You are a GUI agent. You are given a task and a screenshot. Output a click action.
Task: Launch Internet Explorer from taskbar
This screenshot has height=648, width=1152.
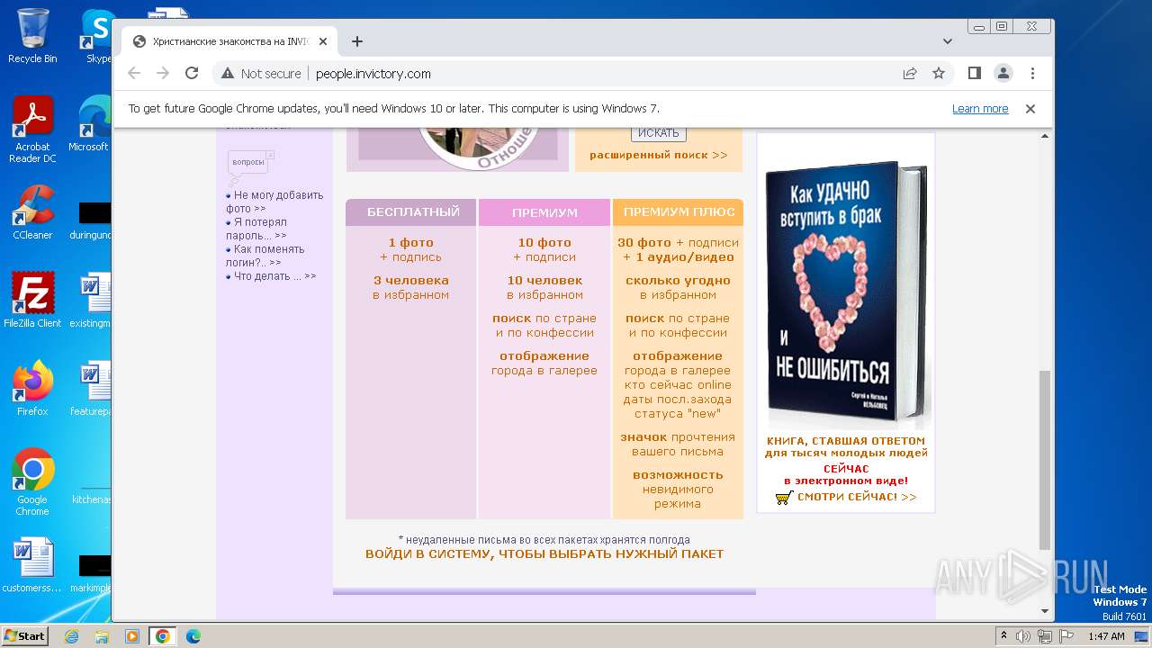pyautogui.click(x=72, y=636)
